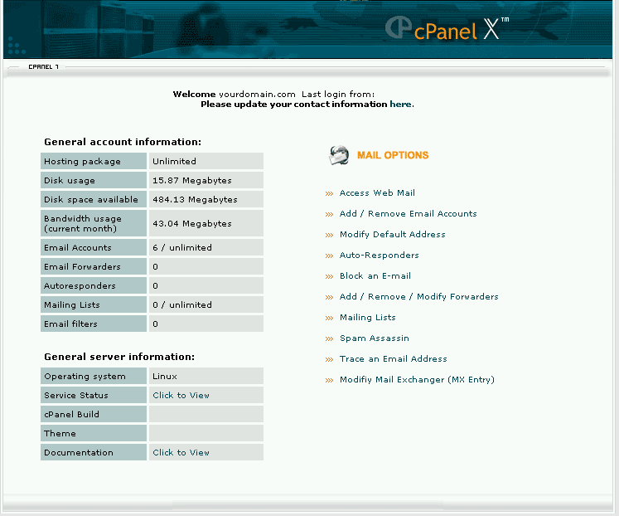The height and width of the screenshot is (516, 619).
Task: Click the cPanel X logo
Action: (x=446, y=28)
